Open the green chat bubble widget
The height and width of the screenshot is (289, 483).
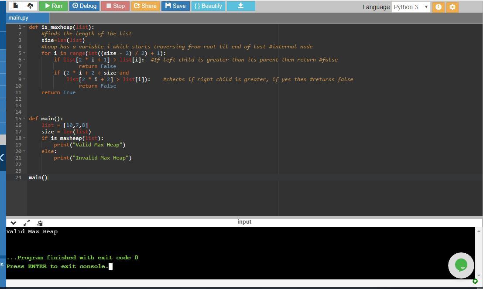click(x=461, y=265)
